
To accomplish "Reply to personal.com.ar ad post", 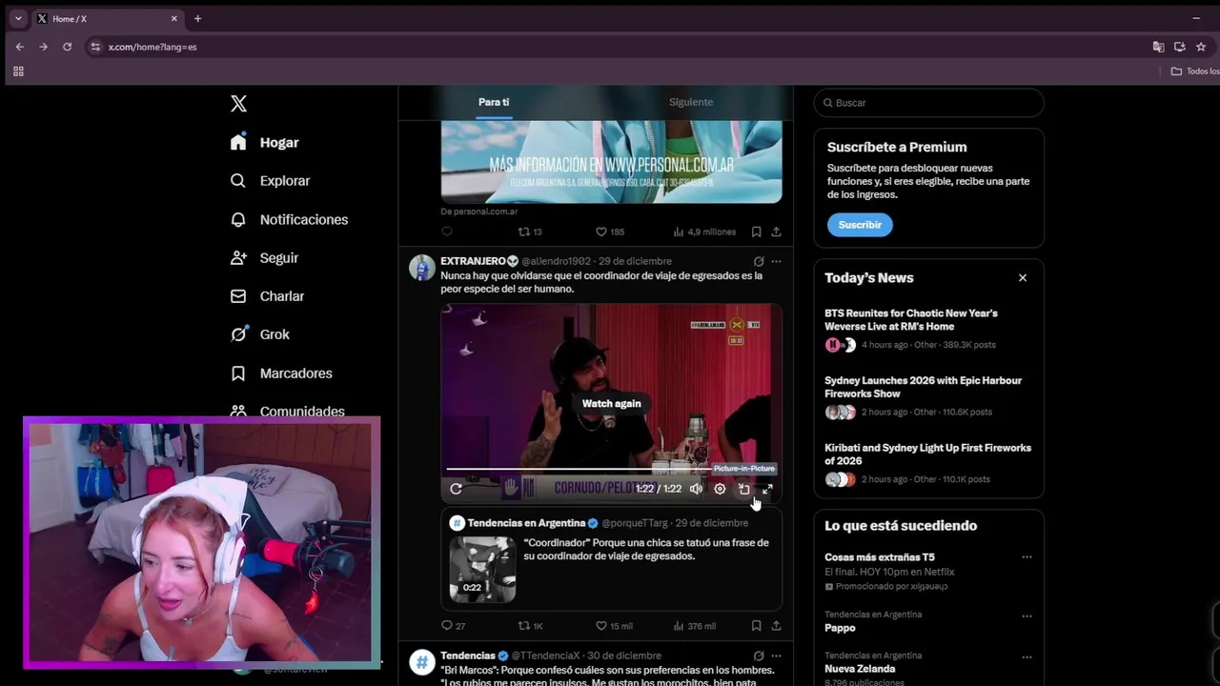I will coord(447,232).
